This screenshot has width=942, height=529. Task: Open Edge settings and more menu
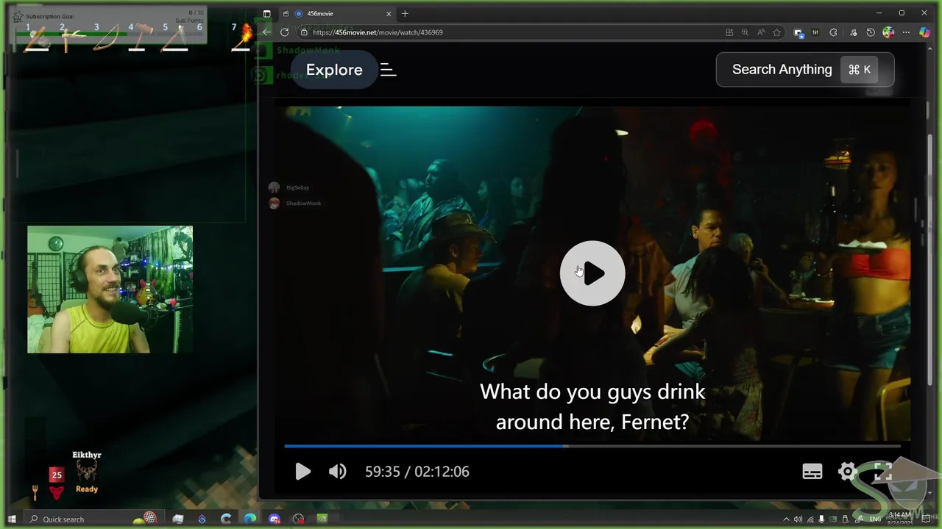pyautogui.click(x=906, y=32)
